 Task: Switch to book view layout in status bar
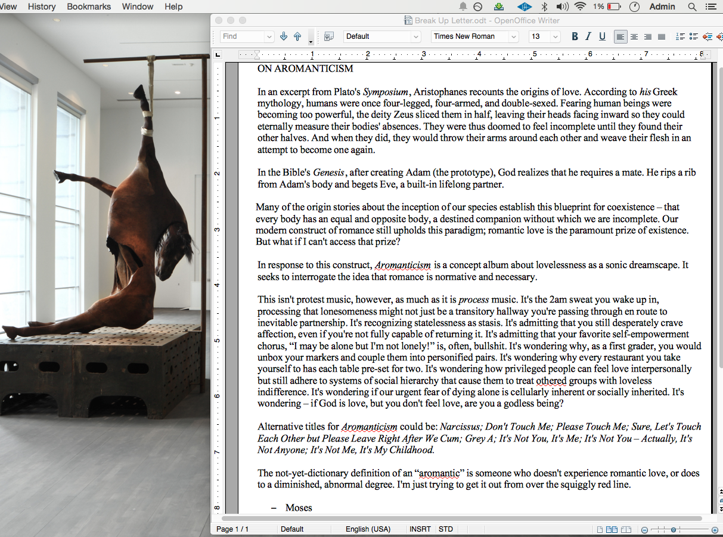(x=626, y=529)
